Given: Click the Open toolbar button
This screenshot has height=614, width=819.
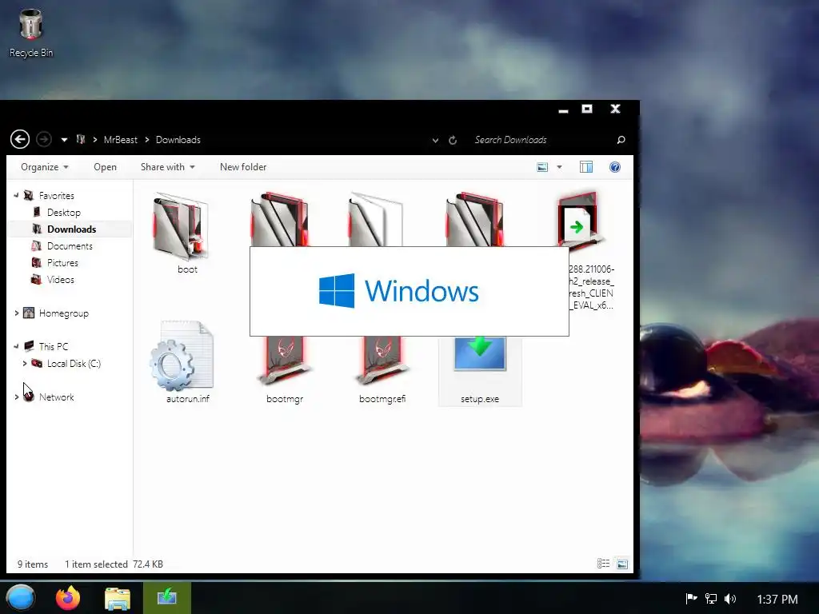Looking at the screenshot, I should click(x=105, y=167).
